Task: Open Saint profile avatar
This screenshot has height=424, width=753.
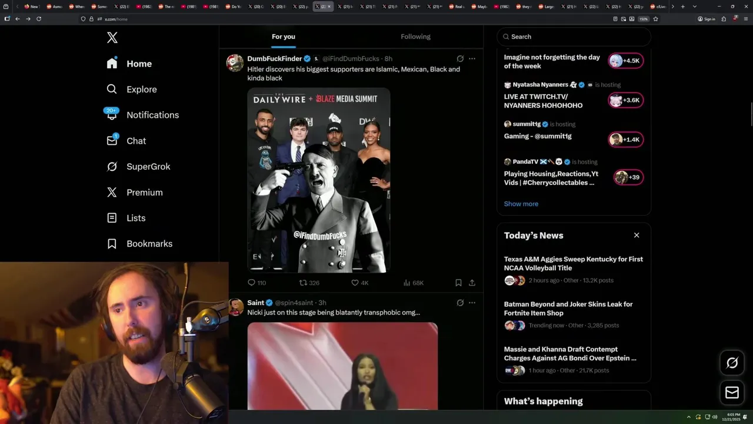Action: pos(235,307)
